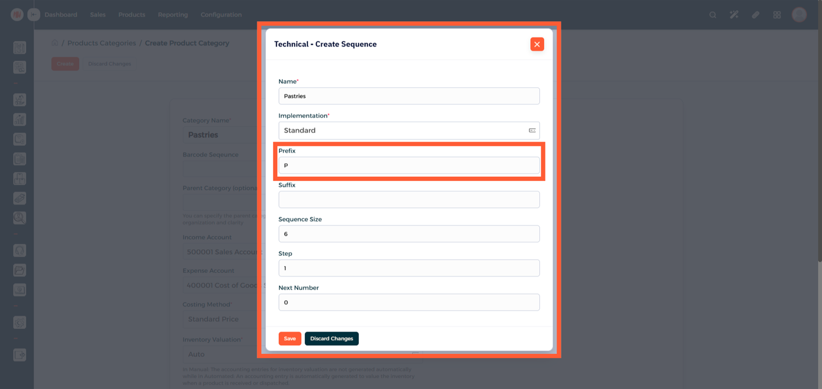Collapse the sidebar using the arrow icon

tap(34, 15)
